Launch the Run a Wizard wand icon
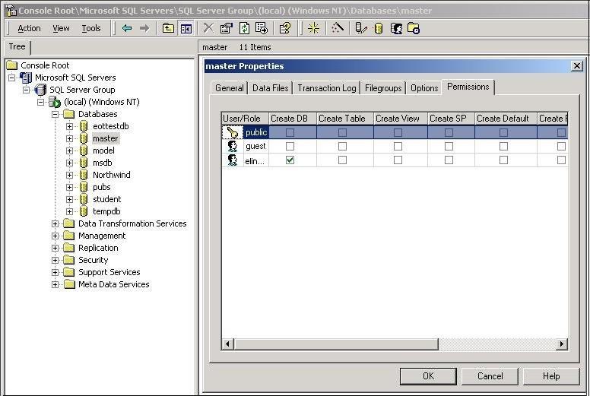Screen dimensions: 590x396 click(x=337, y=28)
